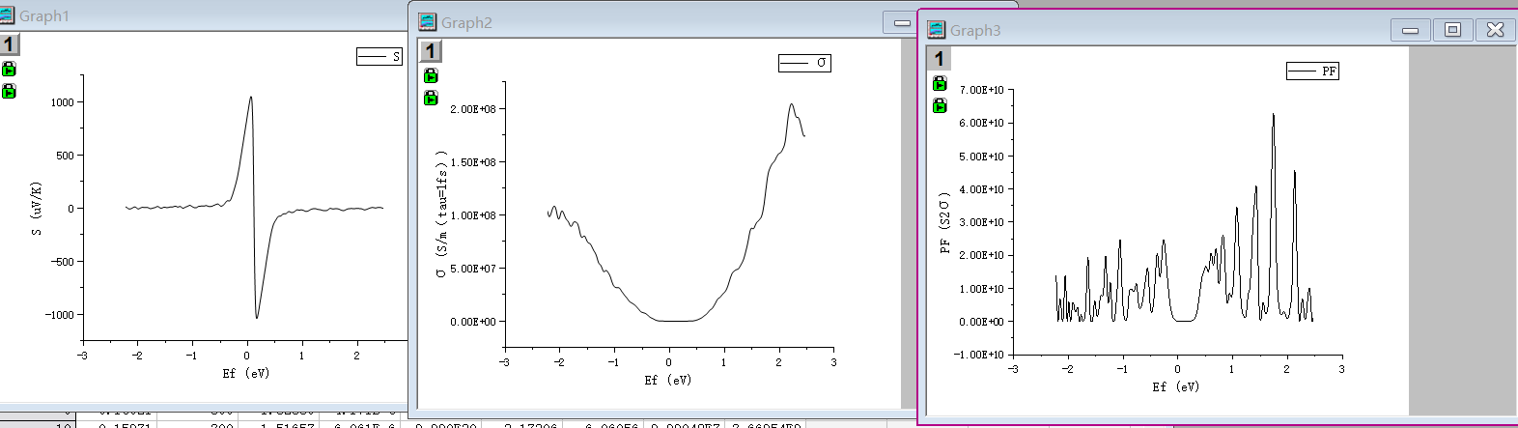
Task: Select the PF legend in Graph3
Action: click(x=1312, y=71)
